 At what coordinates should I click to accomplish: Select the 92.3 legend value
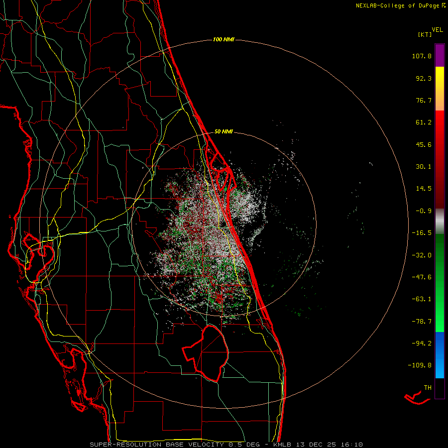click(424, 78)
